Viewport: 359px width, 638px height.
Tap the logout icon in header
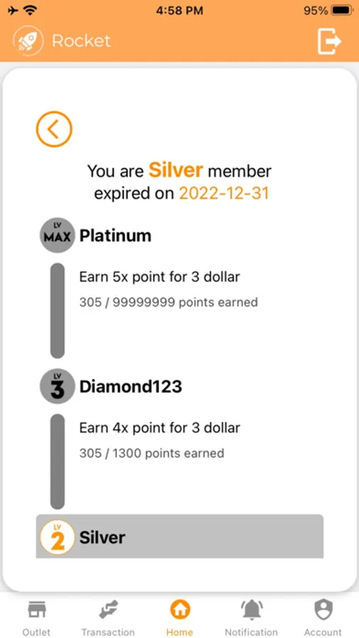coord(329,40)
